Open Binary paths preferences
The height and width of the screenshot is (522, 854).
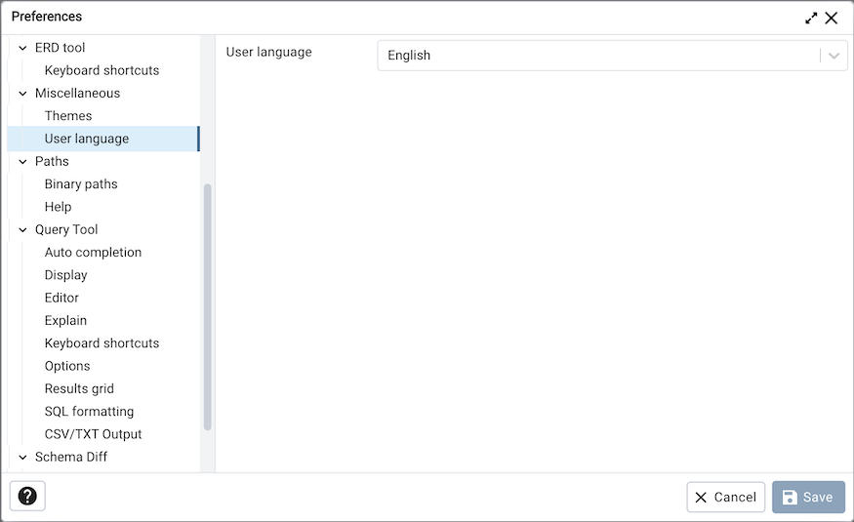click(x=81, y=184)
